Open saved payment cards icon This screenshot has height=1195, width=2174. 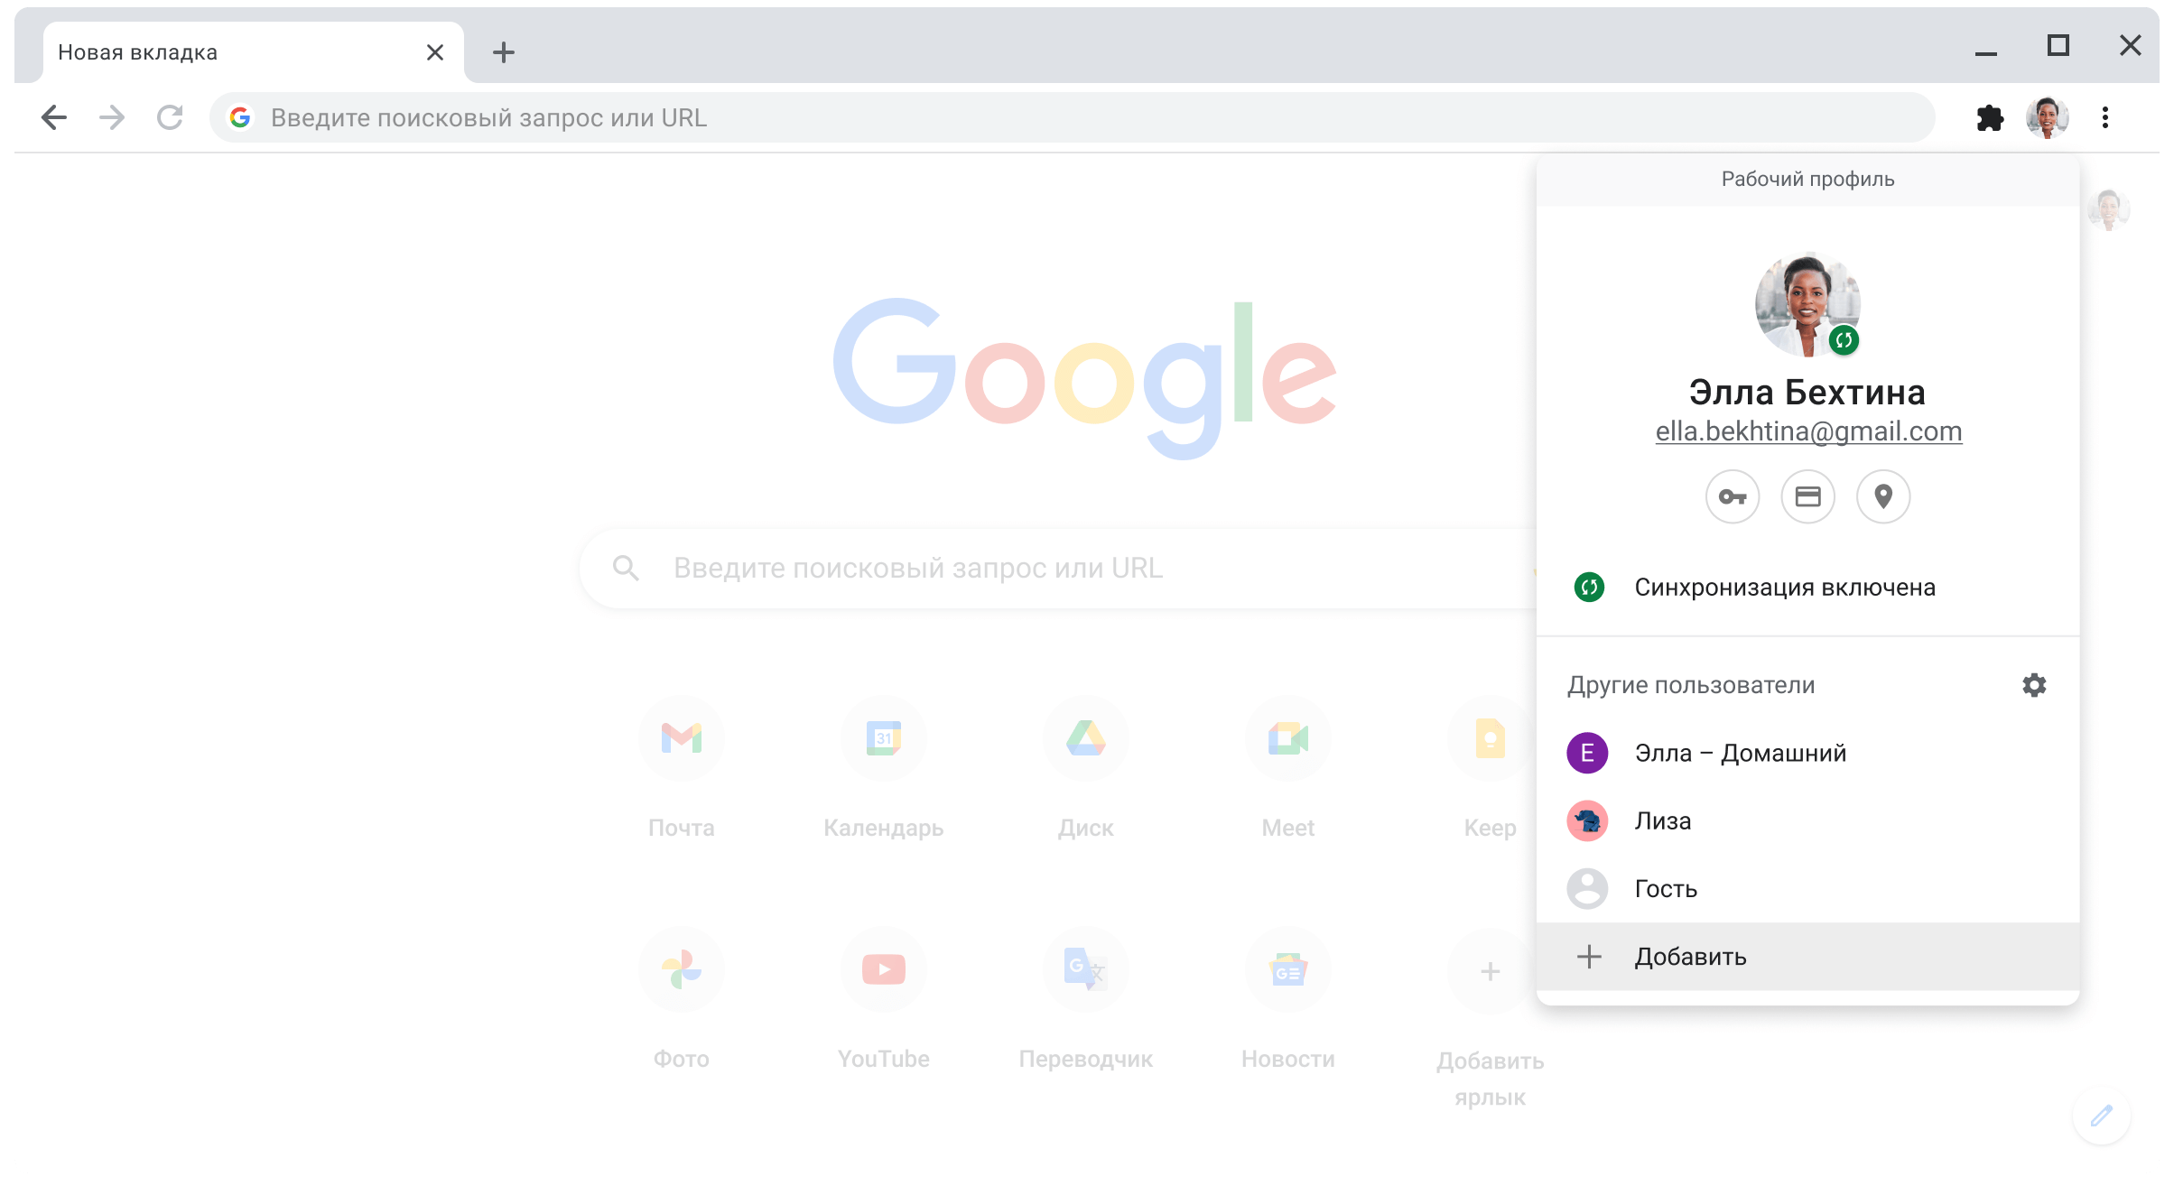click(1807, 497)
